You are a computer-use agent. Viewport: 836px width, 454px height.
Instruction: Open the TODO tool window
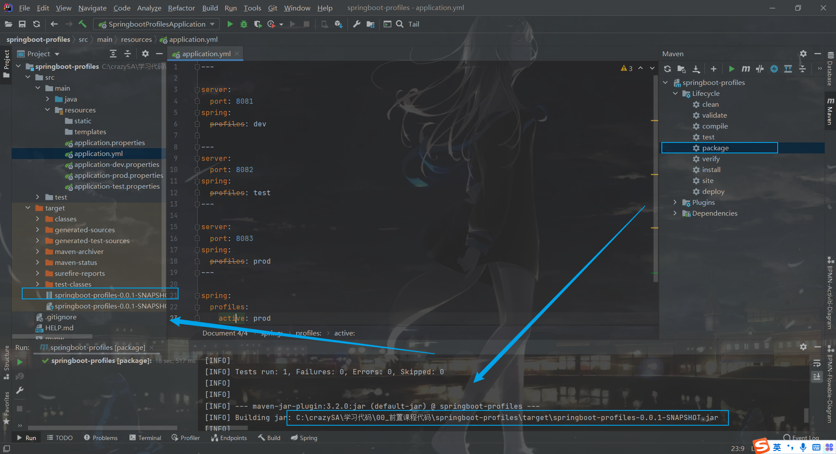60,438
